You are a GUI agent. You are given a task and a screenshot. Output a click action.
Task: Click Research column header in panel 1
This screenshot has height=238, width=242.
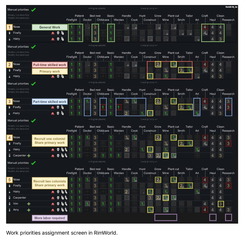pyautogui.click(x=228, y=20)
